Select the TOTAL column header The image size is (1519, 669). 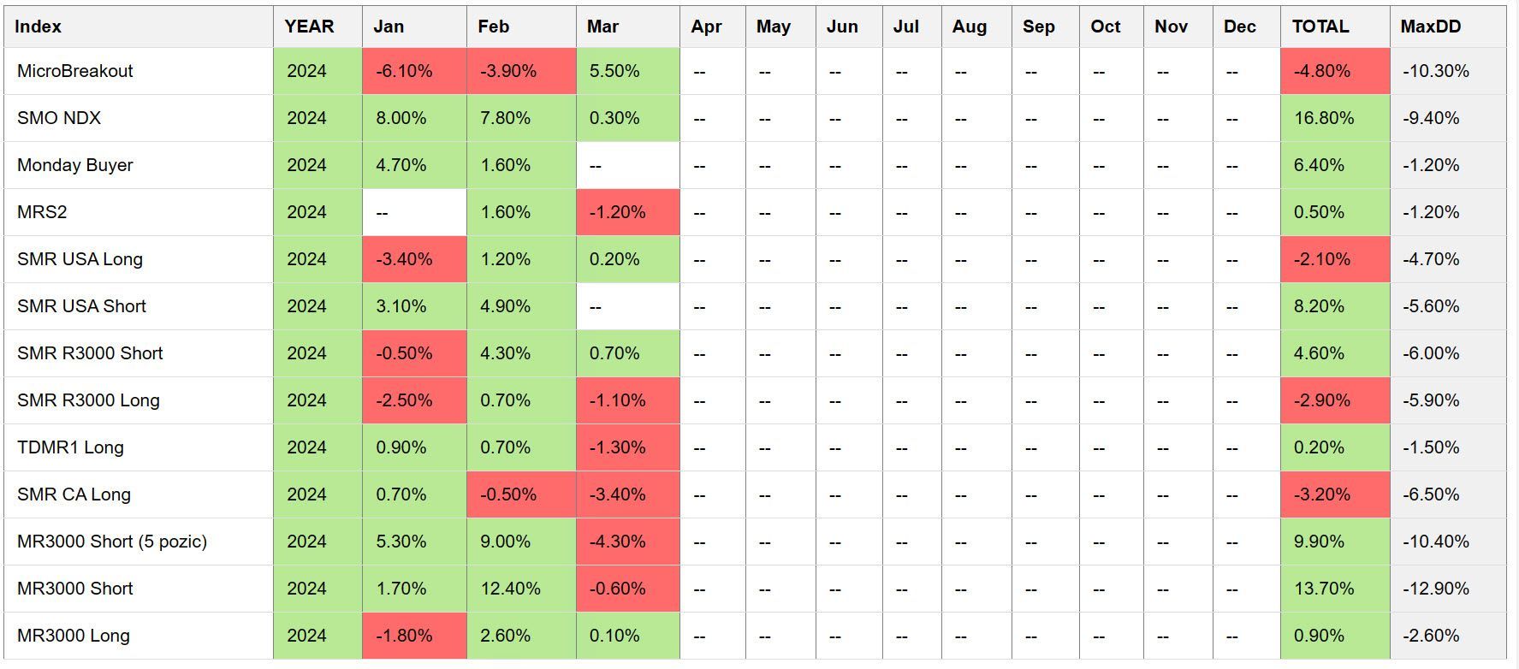coord(1320,27)
